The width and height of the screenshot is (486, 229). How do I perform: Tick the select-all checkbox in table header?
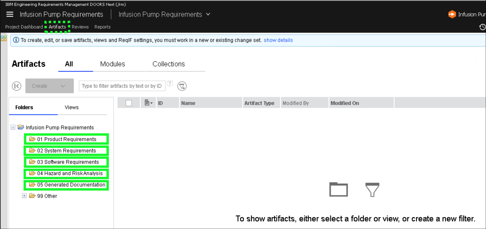pyautogui.click(x=129, y=103)
